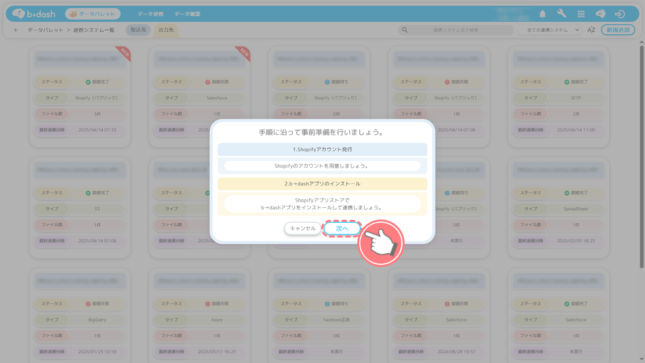
Task: Click the back arrow beside breadcrumb
Action: 16,30
